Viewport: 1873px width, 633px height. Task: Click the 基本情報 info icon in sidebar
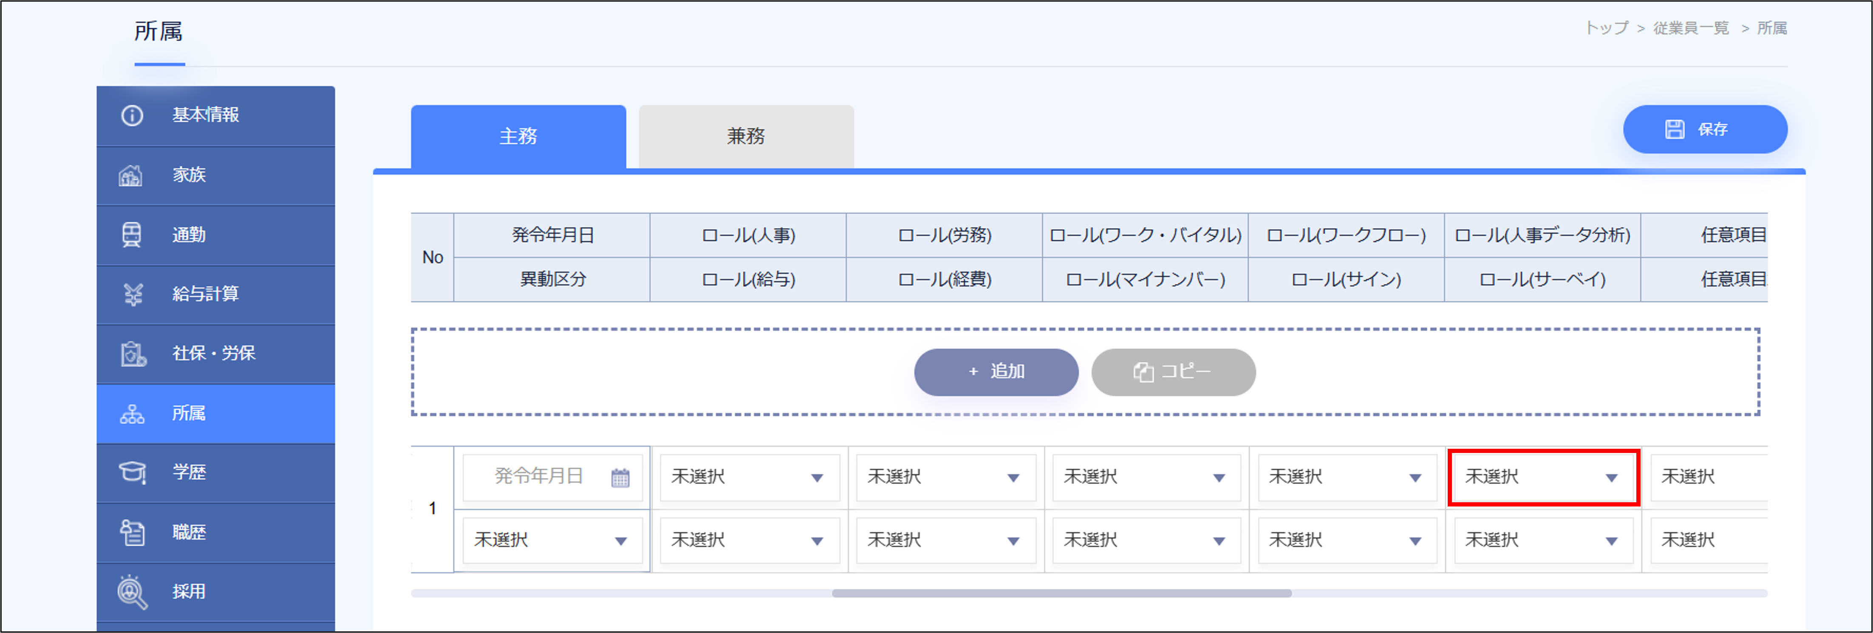click(x=132, y=115)
